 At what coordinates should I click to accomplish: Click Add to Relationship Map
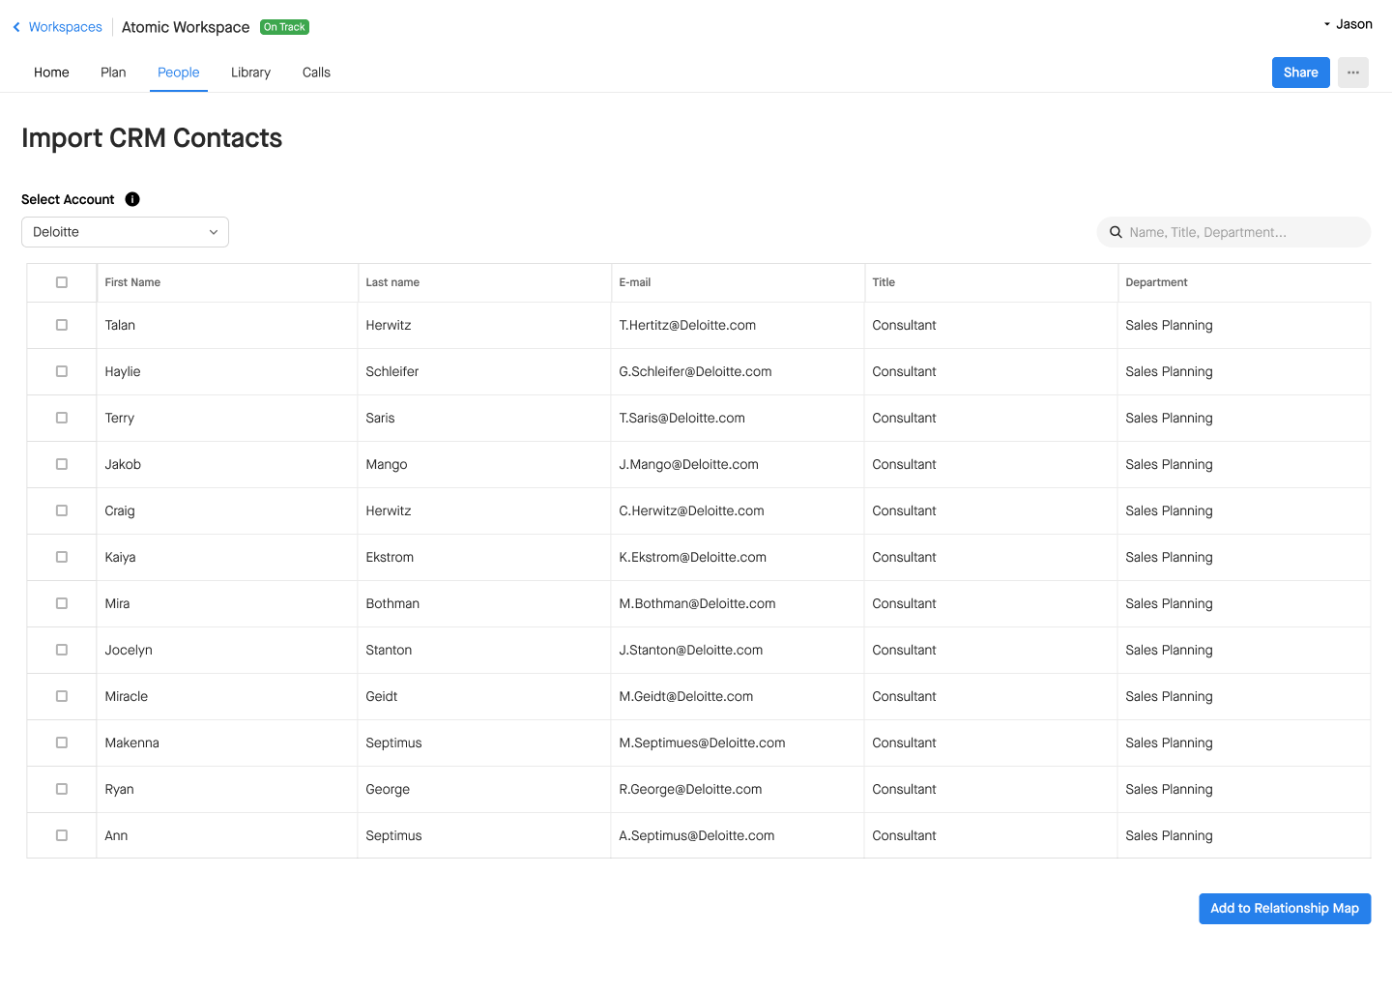click(x=1285, y=909)
